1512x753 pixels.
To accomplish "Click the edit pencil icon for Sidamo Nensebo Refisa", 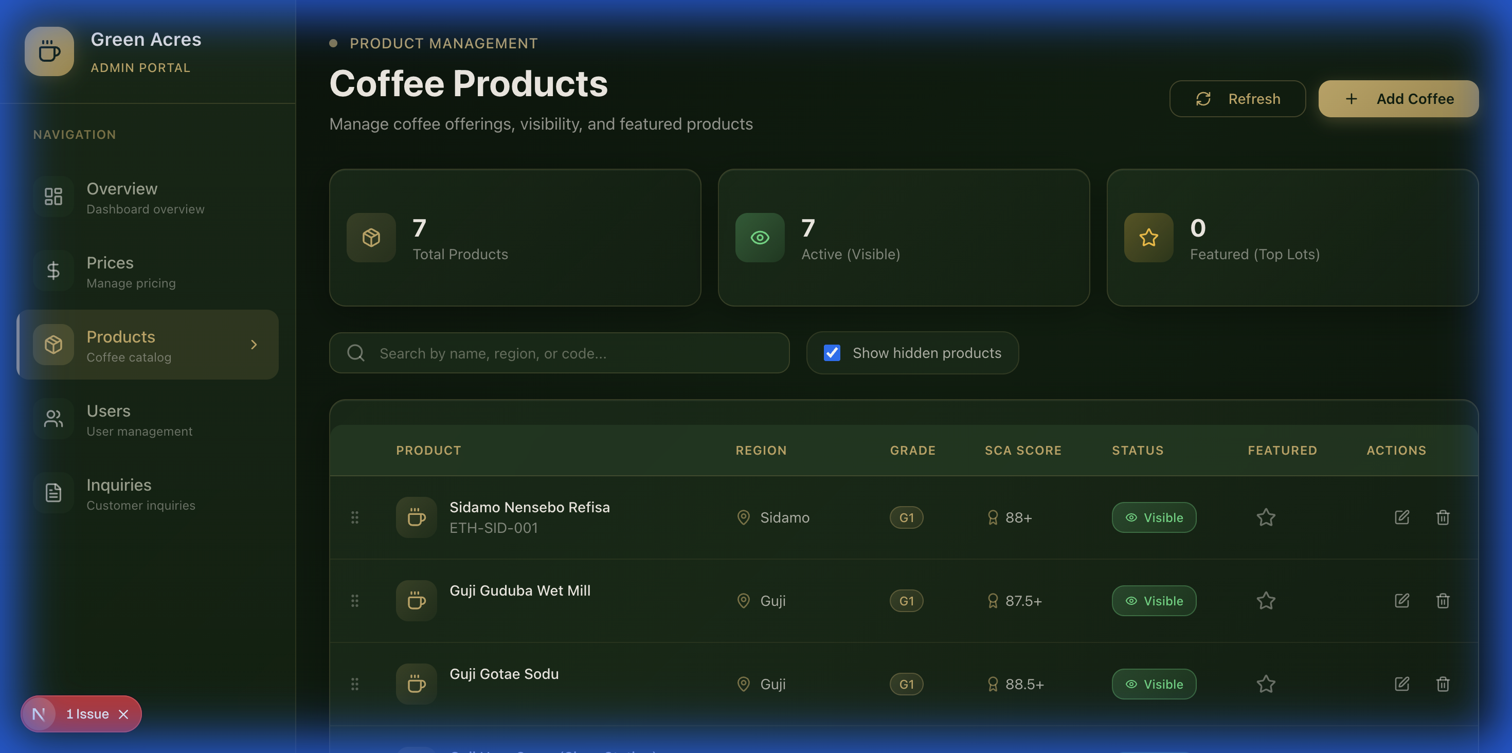I will pos(1402,517).
